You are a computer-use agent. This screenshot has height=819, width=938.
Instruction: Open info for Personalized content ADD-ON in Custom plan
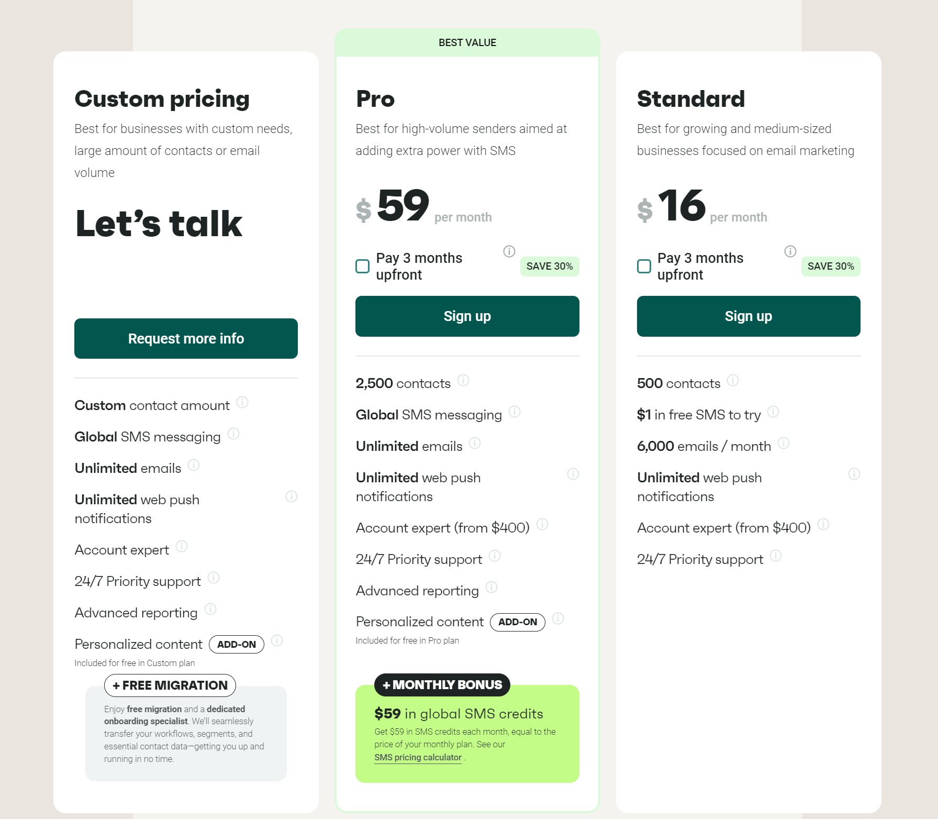[276, 641]
